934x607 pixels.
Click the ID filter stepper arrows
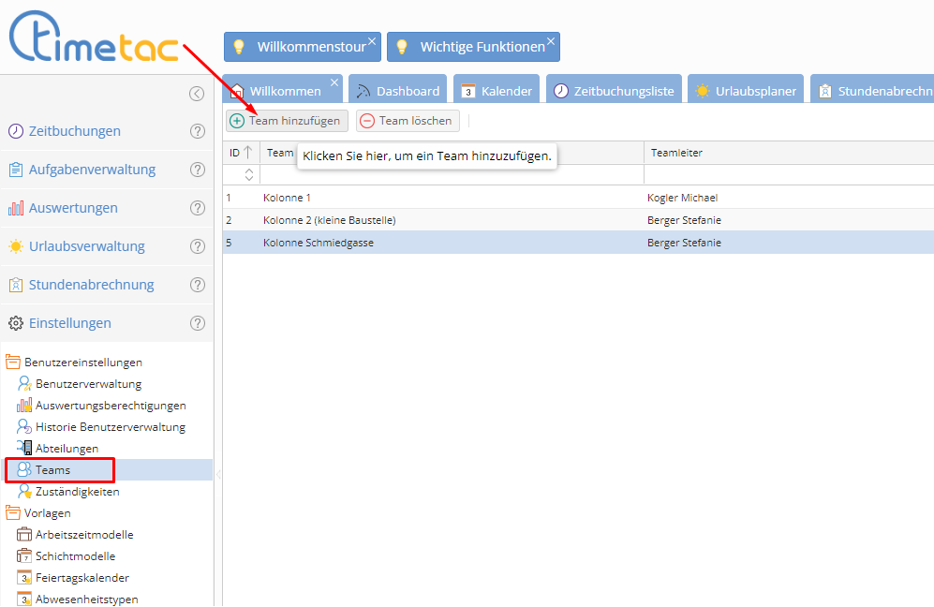point(249,174)
